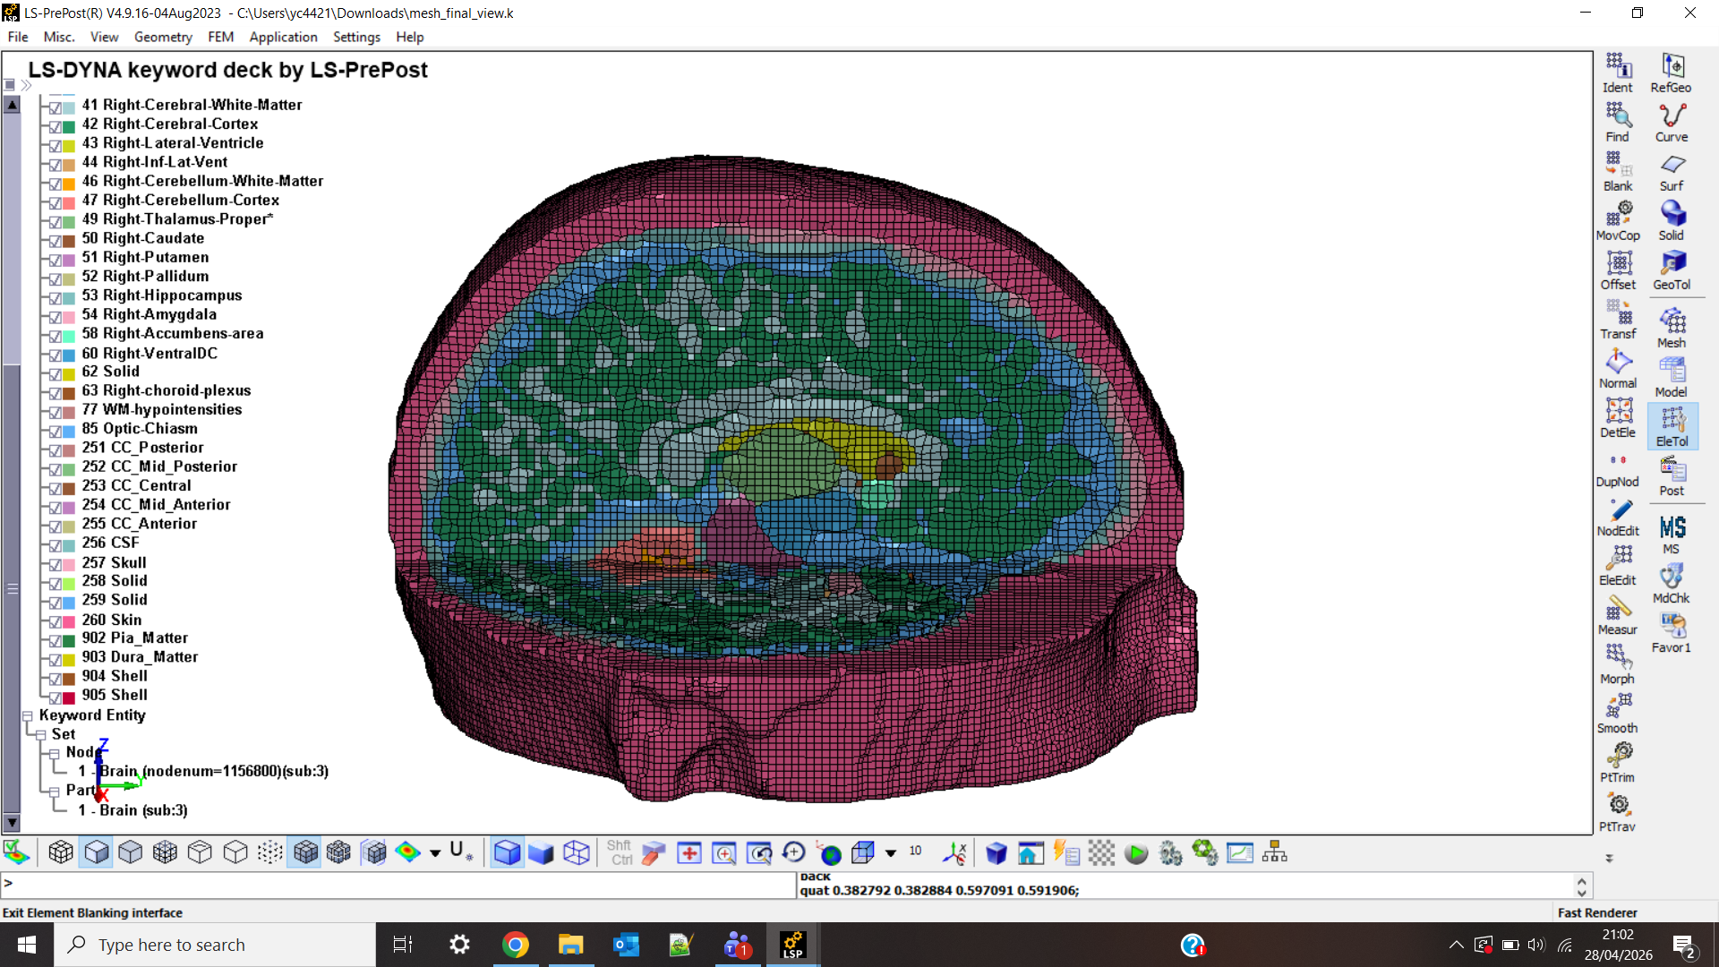Open the Find tool
This screenshot has height=967, width=1719.
tap(1618, 122)
